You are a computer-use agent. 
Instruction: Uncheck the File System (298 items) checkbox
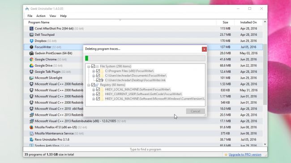(93, 66)
